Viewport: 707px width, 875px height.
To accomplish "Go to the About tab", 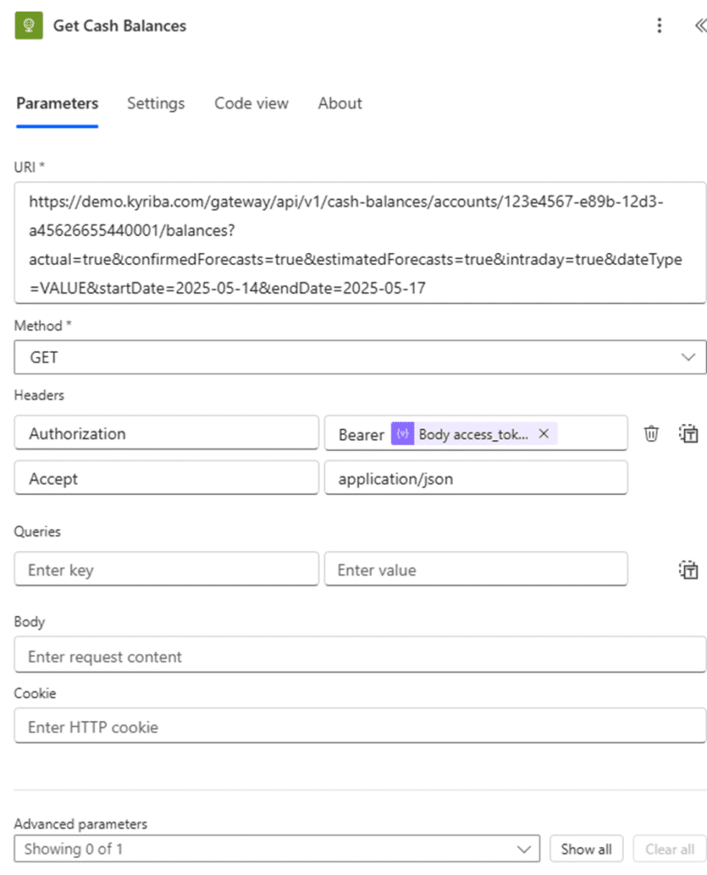I will [x=339, y=103].
